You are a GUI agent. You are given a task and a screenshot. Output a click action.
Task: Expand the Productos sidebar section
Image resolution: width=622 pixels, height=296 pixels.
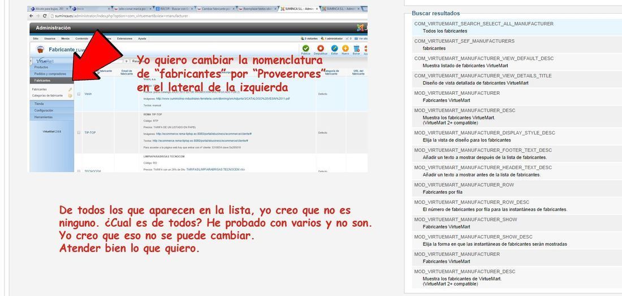click(x=51, y=67)
